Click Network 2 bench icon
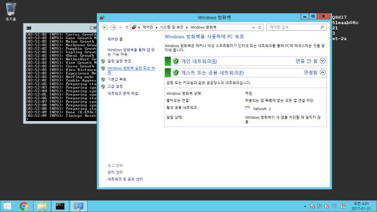The height and width of the screenshot is (212, 377). click(x=247, y=108)
